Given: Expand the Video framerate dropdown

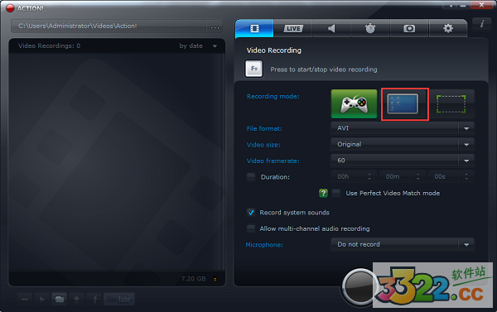Looking at the screenshot, I should coord(403,161).
